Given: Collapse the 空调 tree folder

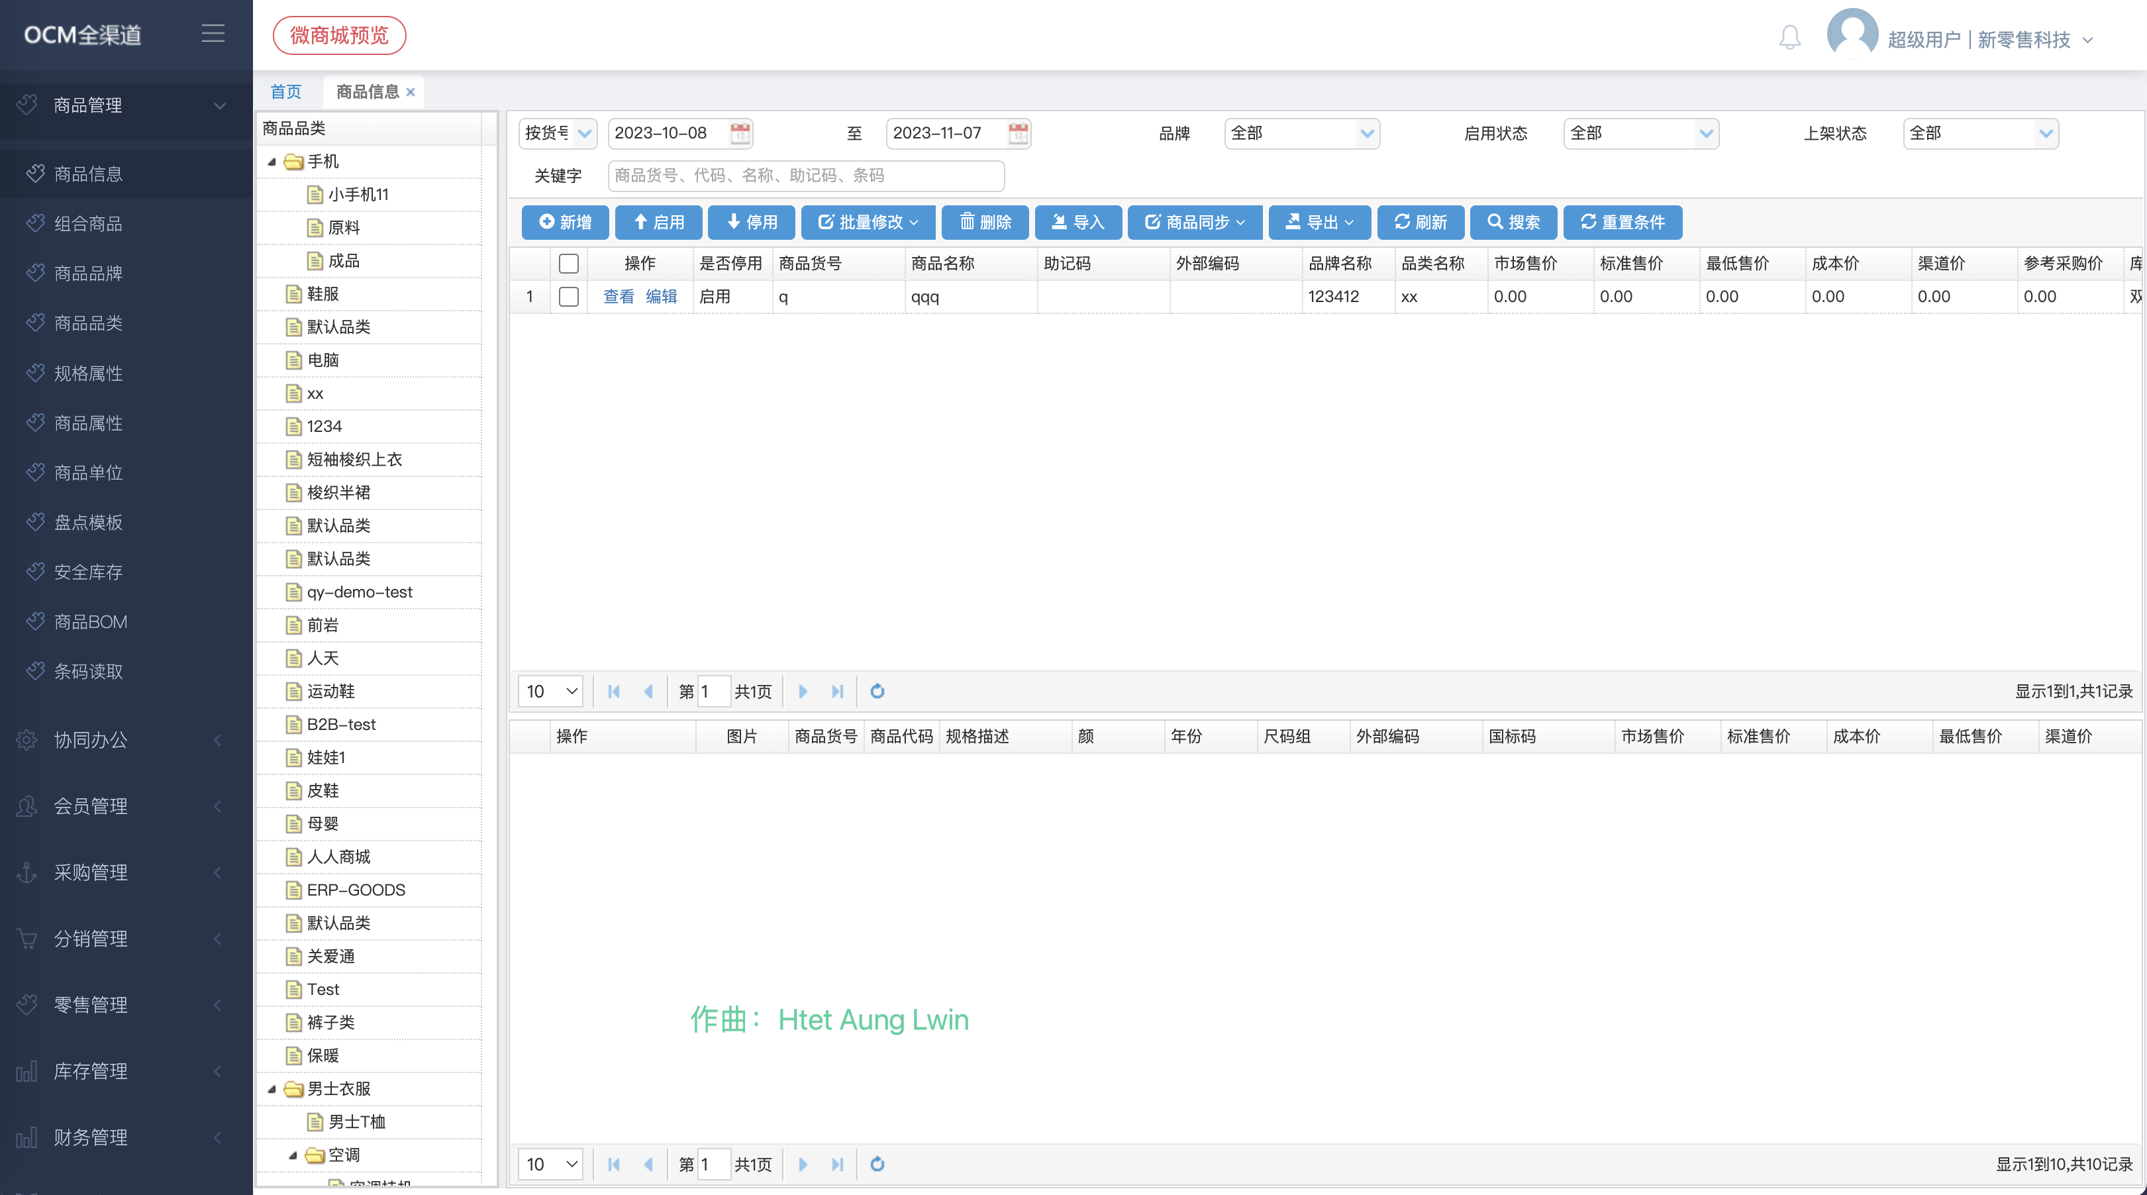Looking at the screenshot, I should pyautogui.click(x=293, y=1155).
